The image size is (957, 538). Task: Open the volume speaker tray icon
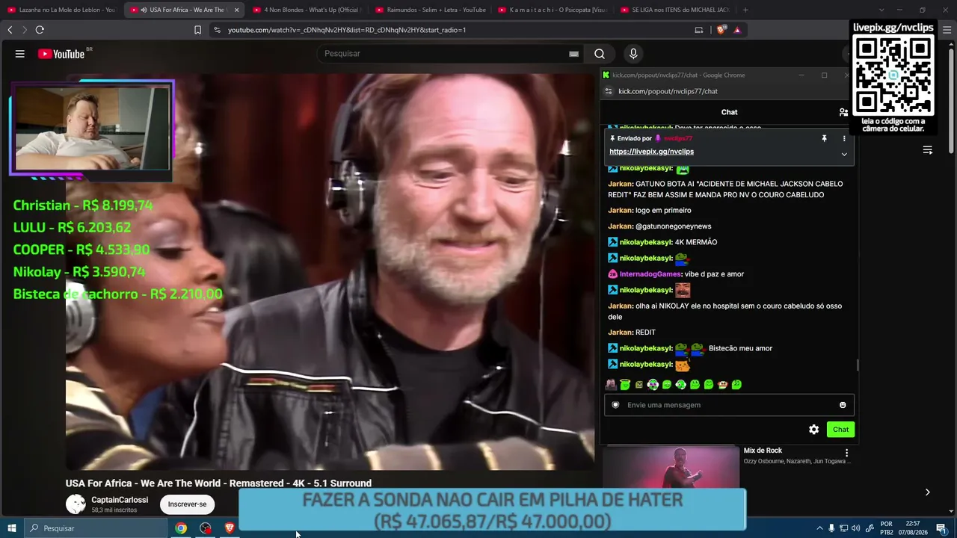[855, 528]
